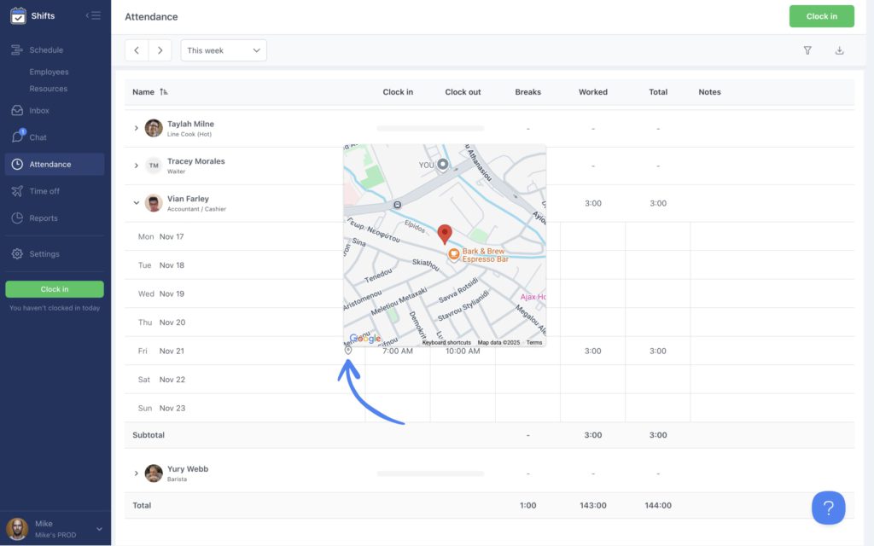Expand Taylah Milne's attendance row
The image size is (874, 546).
click(x=137, y=127)
